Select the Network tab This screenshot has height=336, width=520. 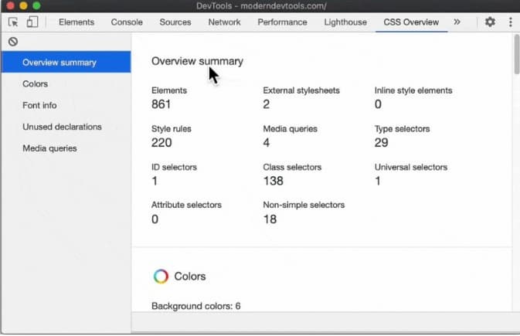[x=224, y=22]
